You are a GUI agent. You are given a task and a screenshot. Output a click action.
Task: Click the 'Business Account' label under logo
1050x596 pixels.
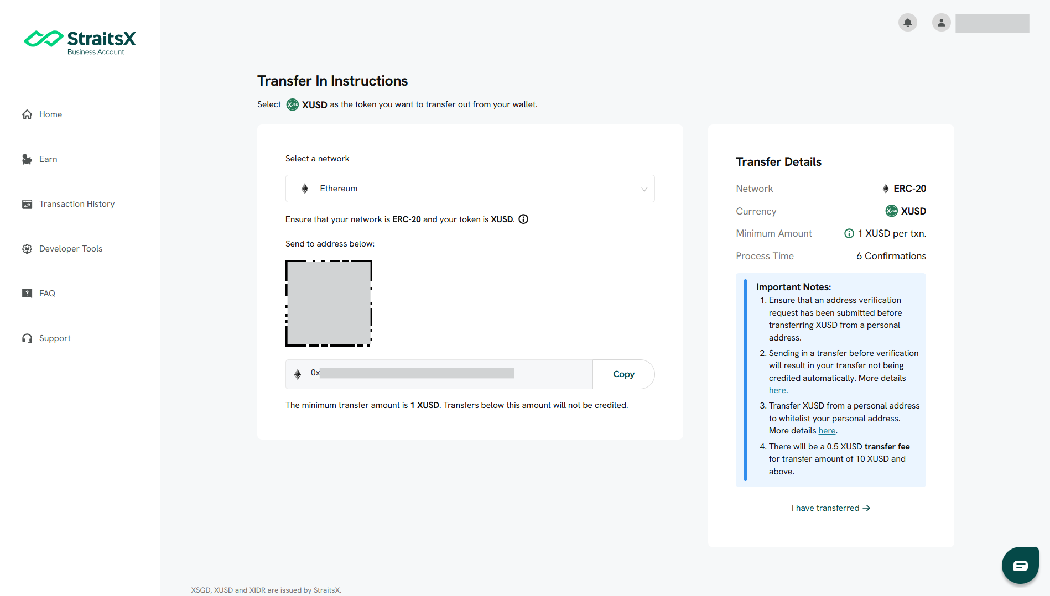click(x=96, y=52)
